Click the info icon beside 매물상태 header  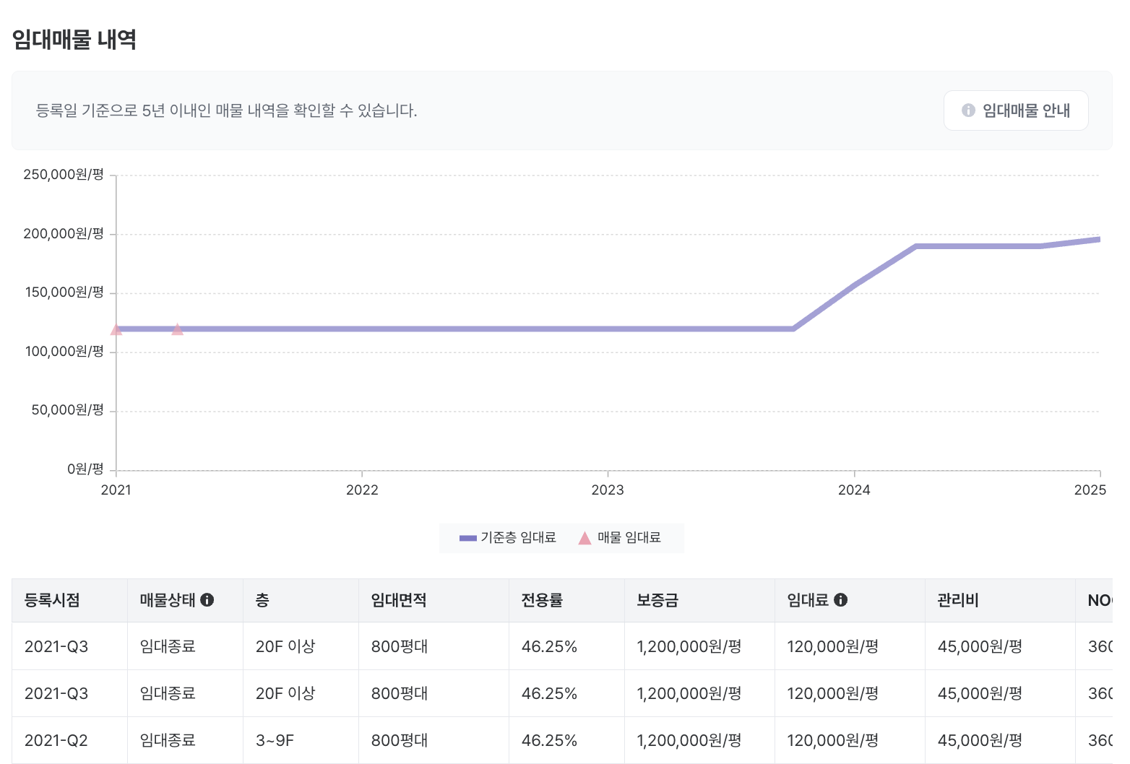[x=207, y=600]
